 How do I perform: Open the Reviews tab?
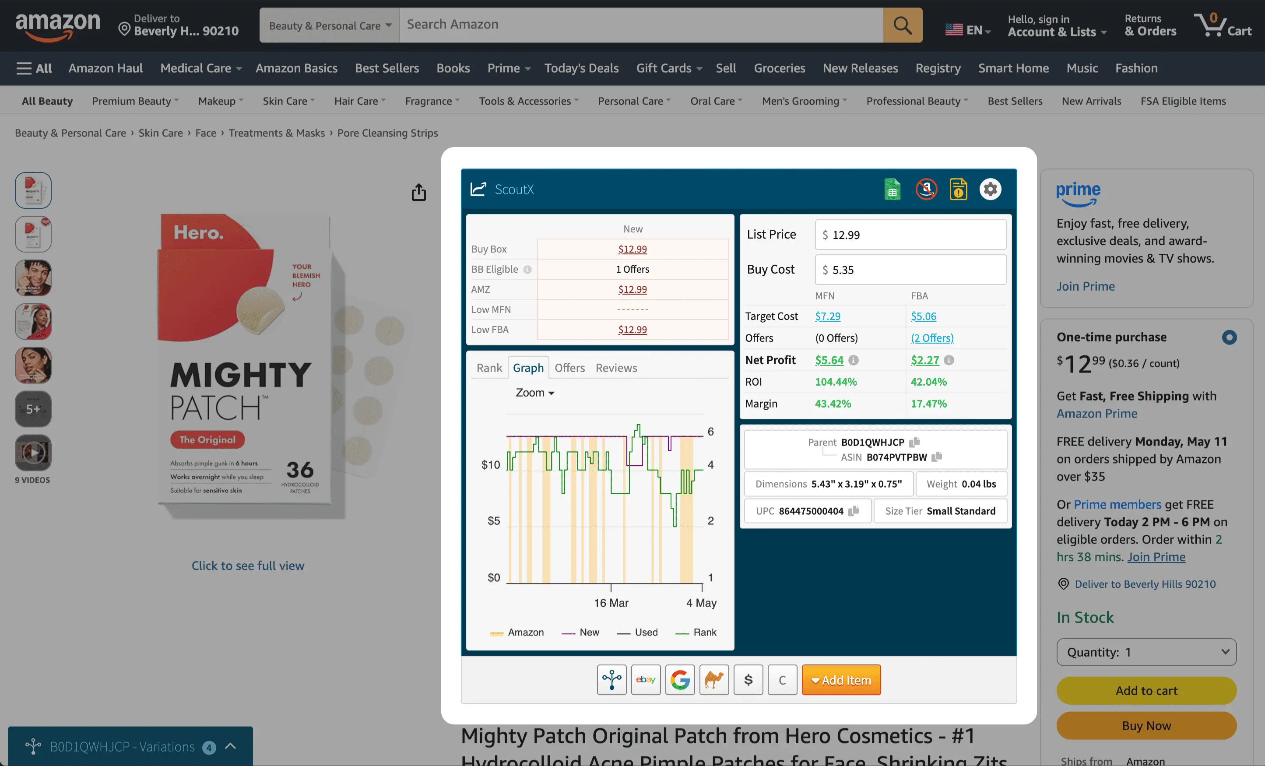point(616,368)
